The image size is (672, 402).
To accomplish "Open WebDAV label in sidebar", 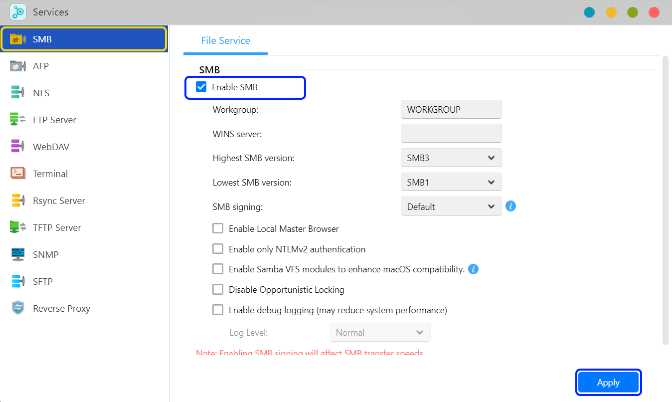I will pos(51,147).
